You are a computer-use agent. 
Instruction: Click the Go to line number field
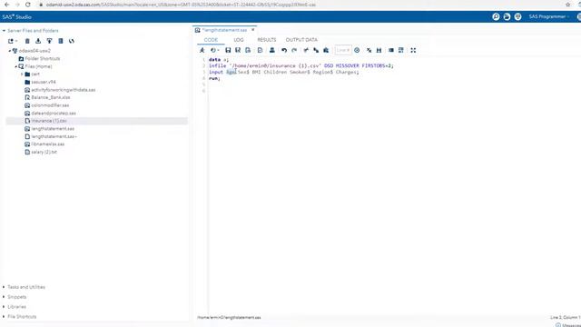tap(343, 50)
